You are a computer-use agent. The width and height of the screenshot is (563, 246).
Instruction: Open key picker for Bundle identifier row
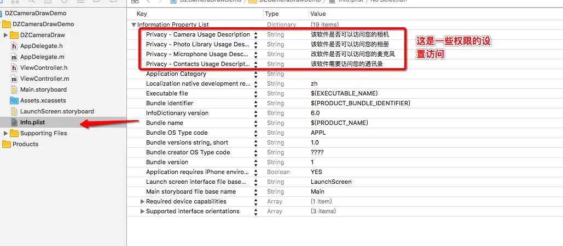(x=256, y=104)
